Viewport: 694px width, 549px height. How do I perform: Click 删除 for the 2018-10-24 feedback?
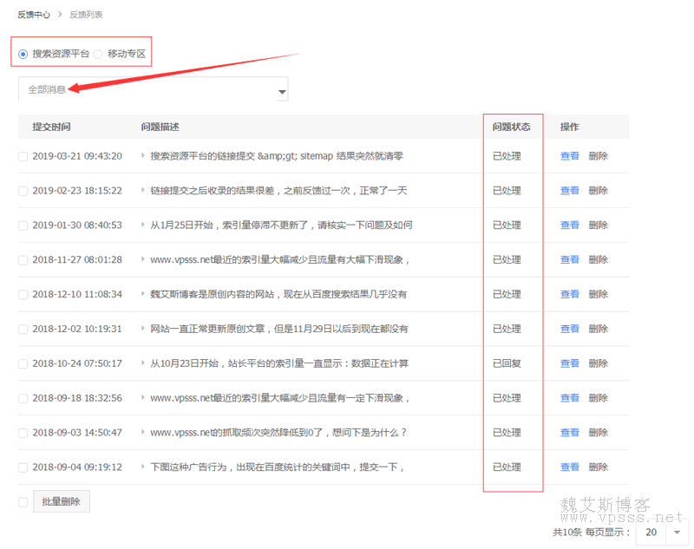tap(598, 363)
